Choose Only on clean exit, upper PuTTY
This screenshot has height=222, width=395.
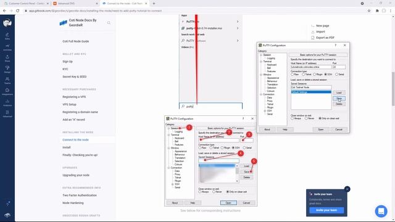(320, 118)
